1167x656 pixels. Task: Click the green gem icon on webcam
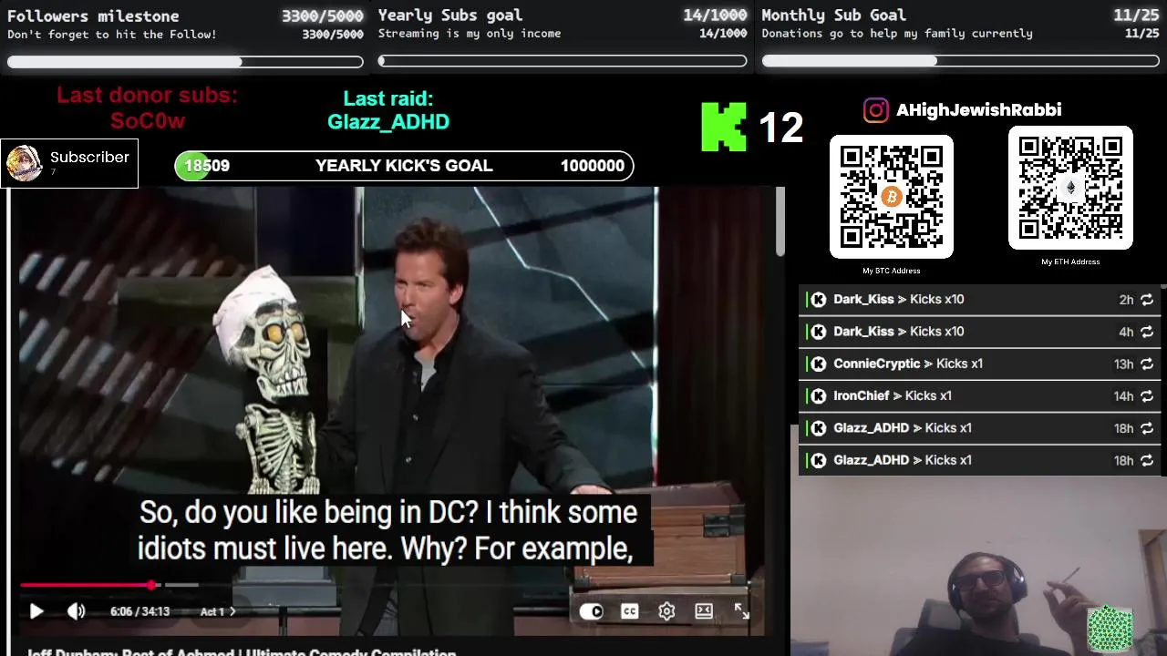pyautogui.click(x=1110, y=629)
